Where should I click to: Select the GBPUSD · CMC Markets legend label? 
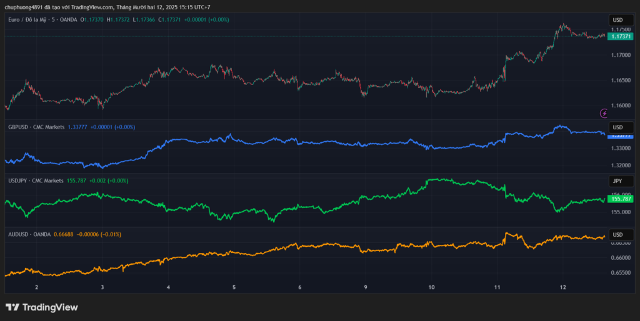(36, 127)
